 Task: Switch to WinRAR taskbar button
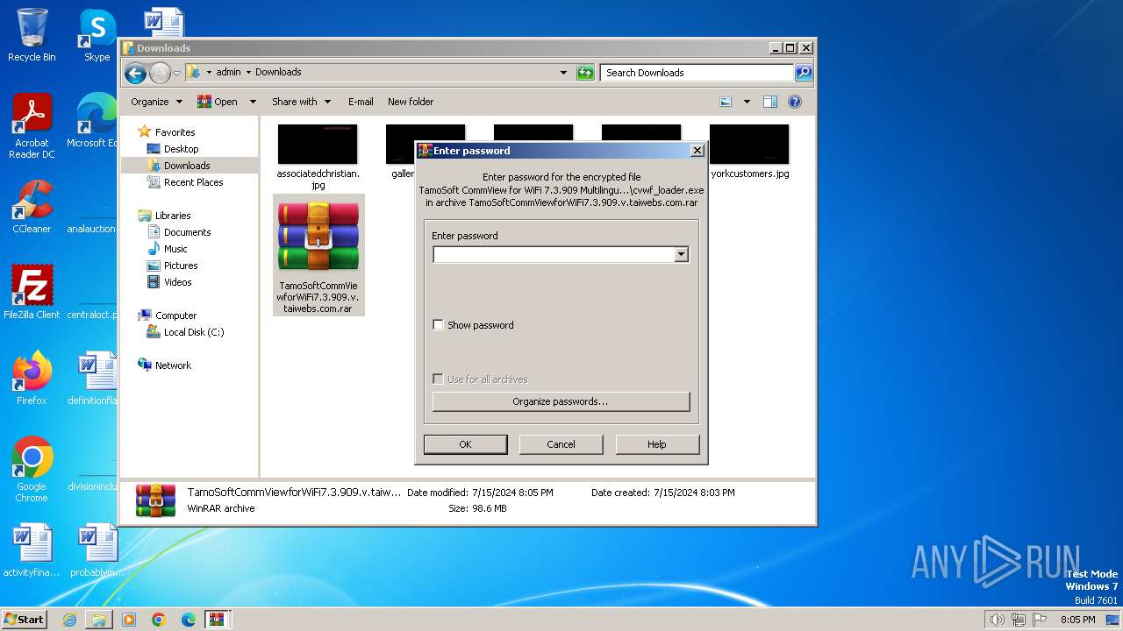(217, 620)
